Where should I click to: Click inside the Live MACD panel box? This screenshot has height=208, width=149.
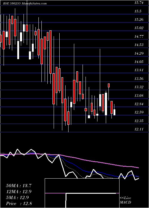(82, 193)
